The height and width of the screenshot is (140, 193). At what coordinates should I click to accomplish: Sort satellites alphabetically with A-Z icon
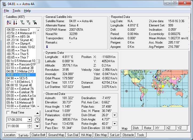pyautogui.click(x=9, y=22)
